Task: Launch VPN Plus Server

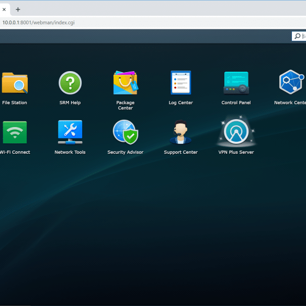Action: 236,132
